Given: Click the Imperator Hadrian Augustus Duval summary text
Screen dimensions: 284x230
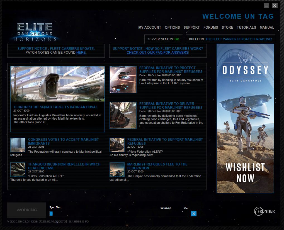Looking at the screenshot, I should click(x=57, y=119).
